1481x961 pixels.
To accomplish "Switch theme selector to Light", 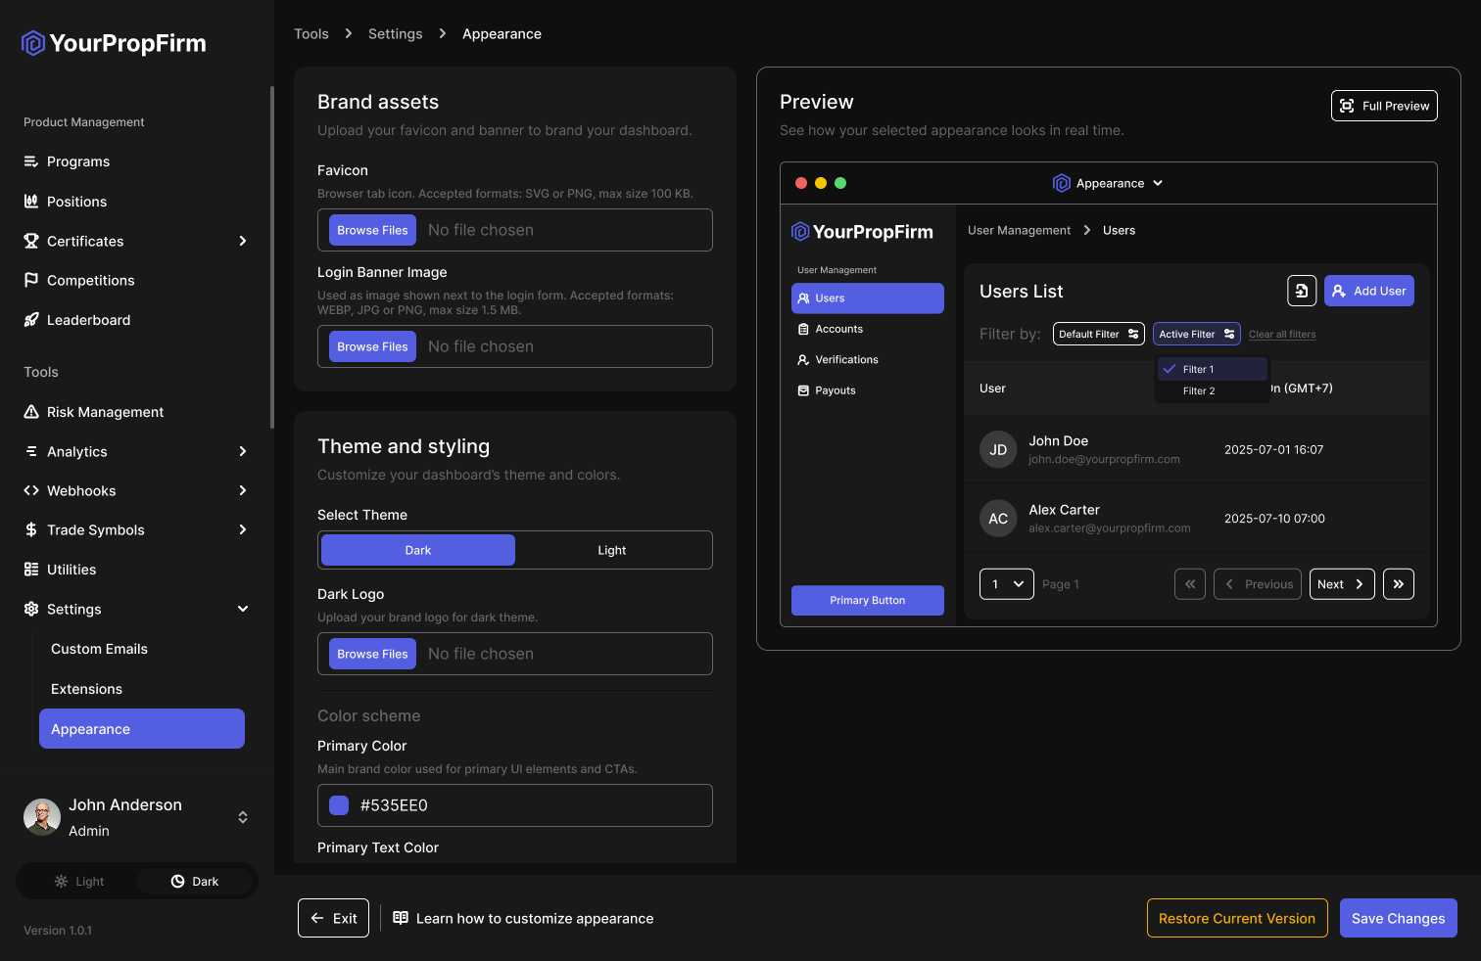I will [612, 550].
